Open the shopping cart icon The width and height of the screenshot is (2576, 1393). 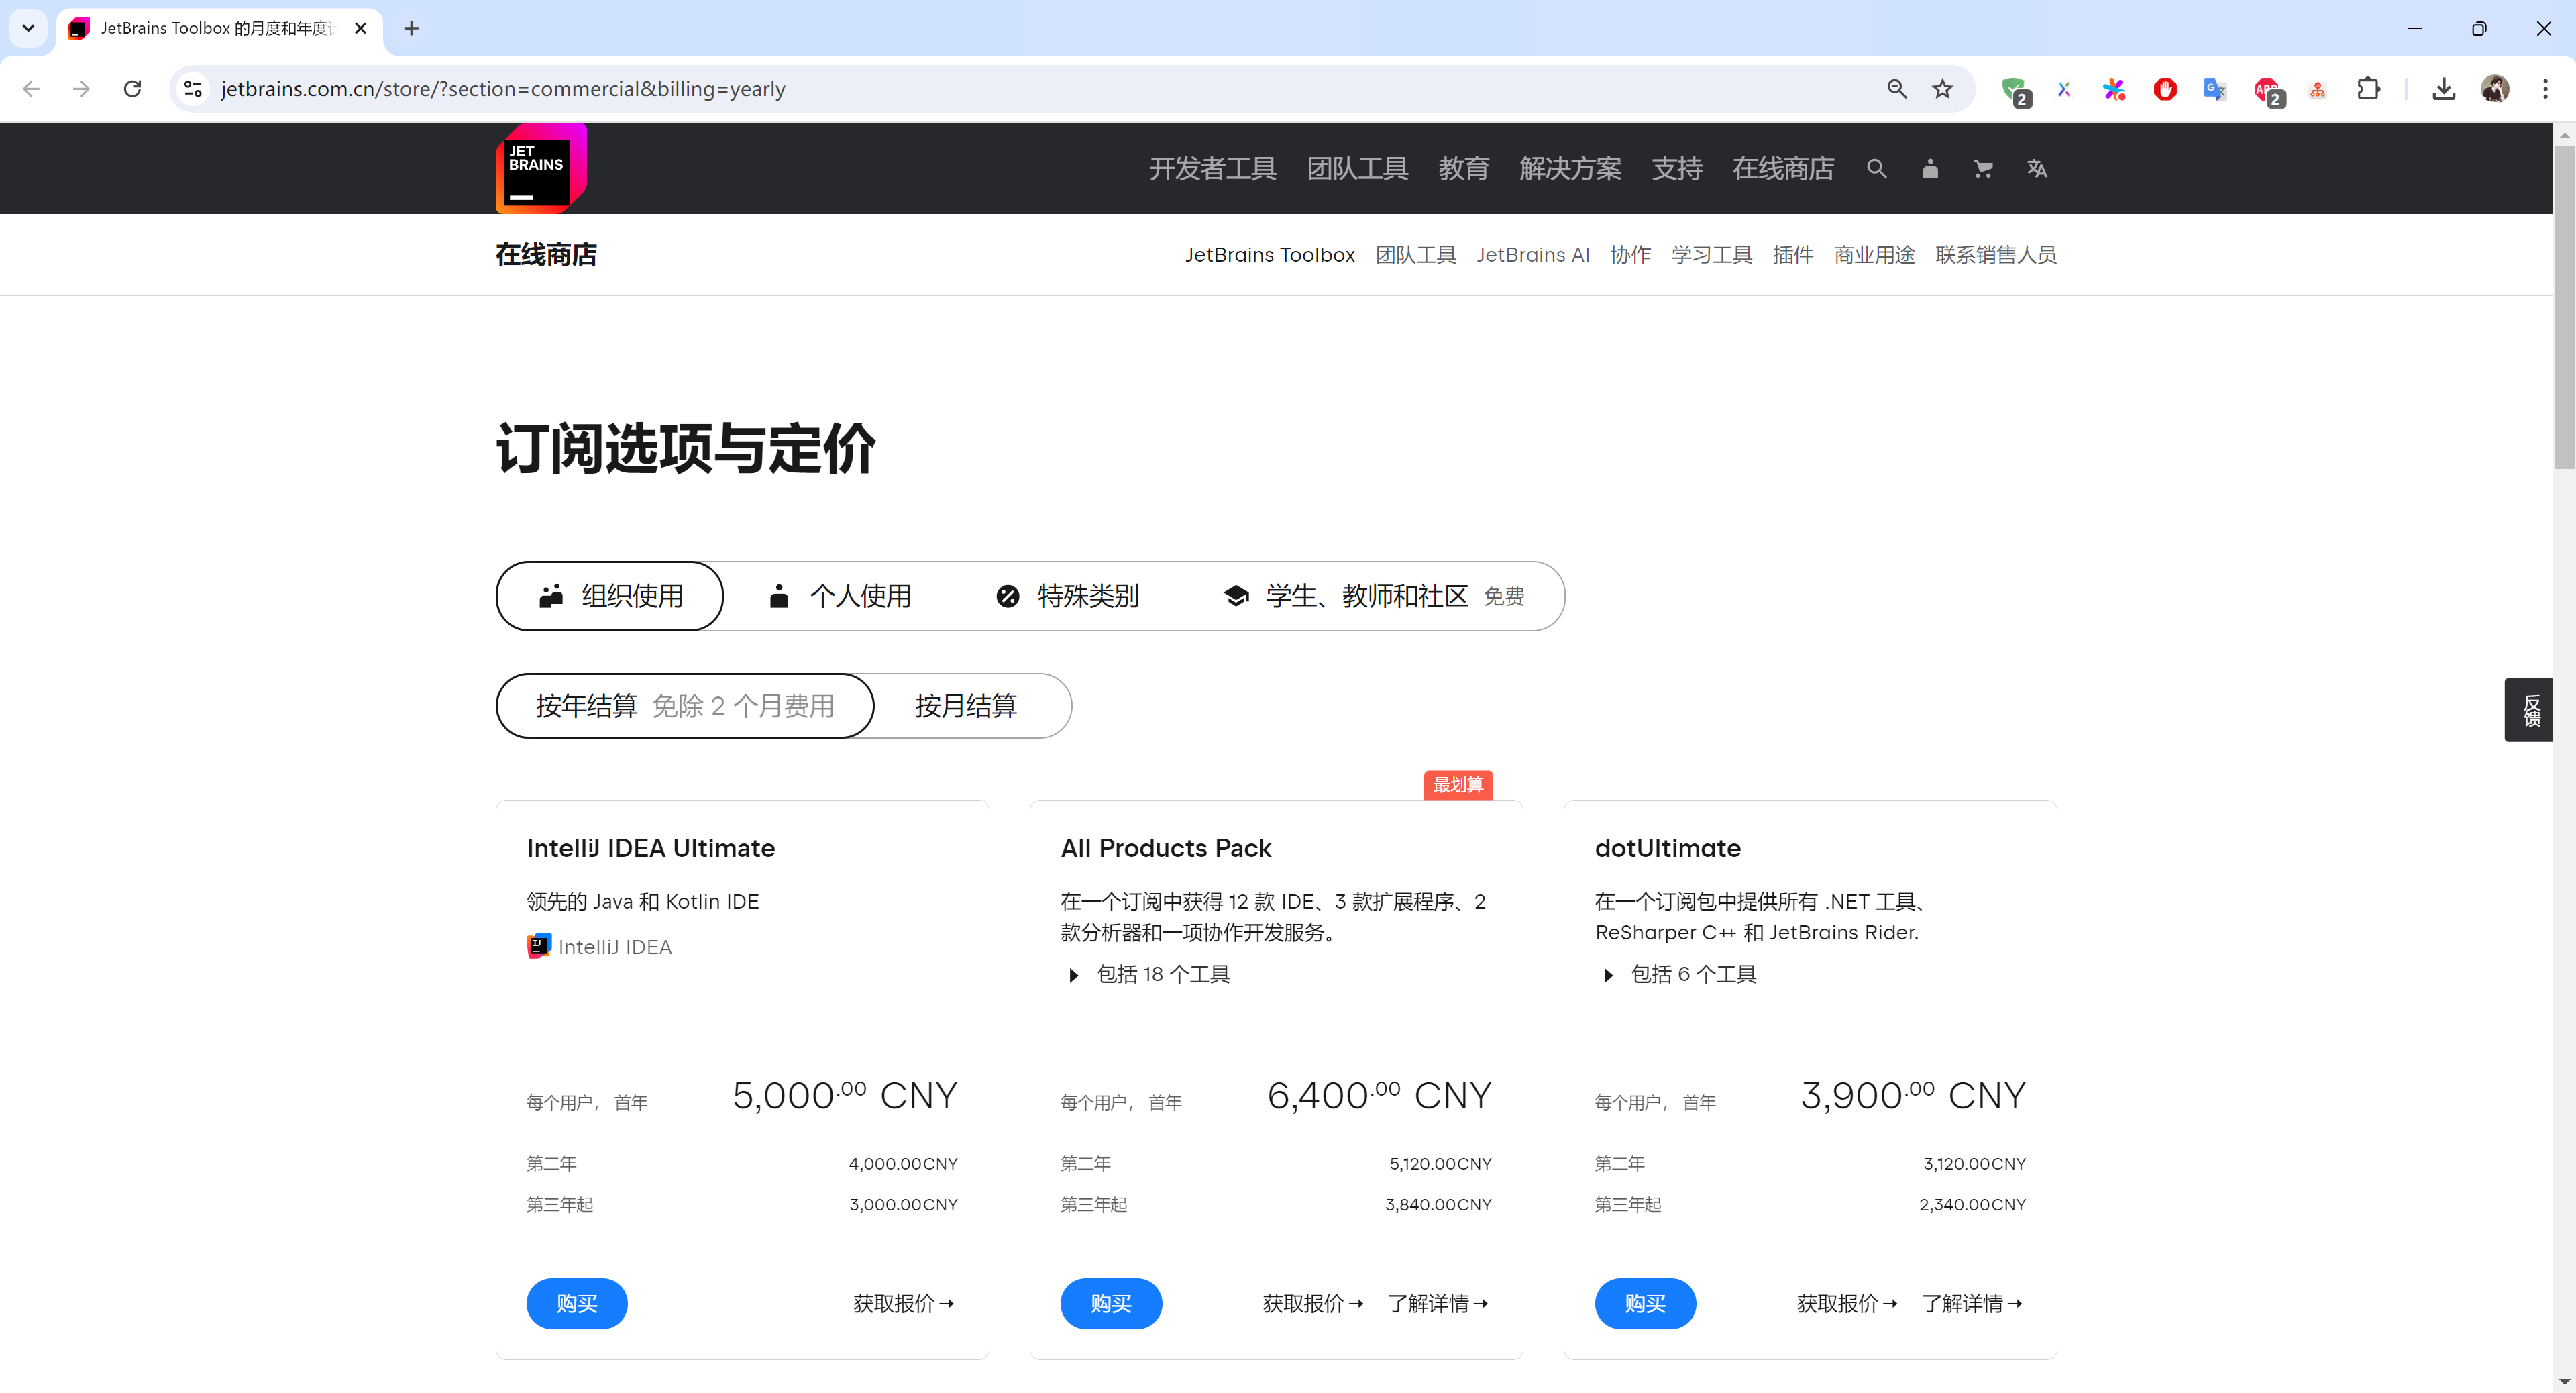click(x=1983, y=169)
